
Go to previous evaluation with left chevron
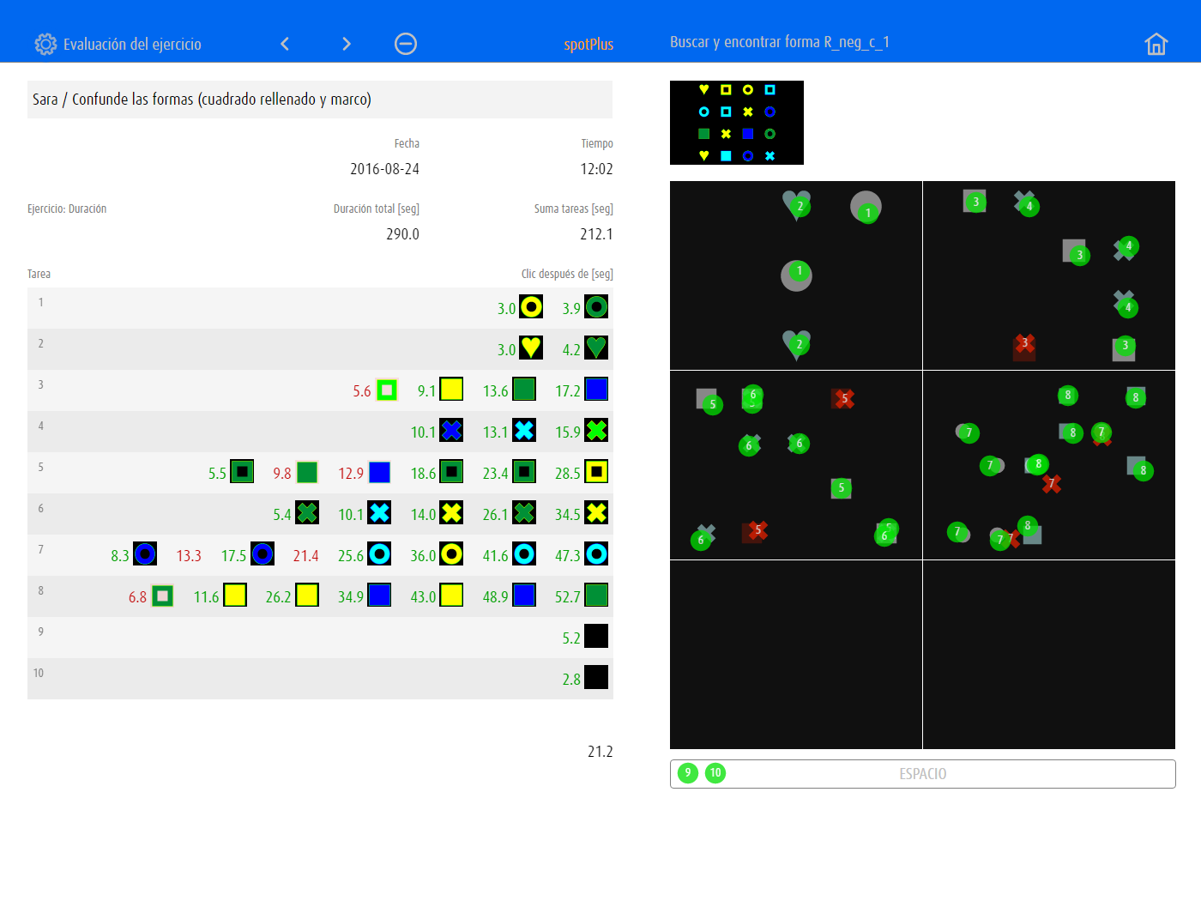click(285, 44)
